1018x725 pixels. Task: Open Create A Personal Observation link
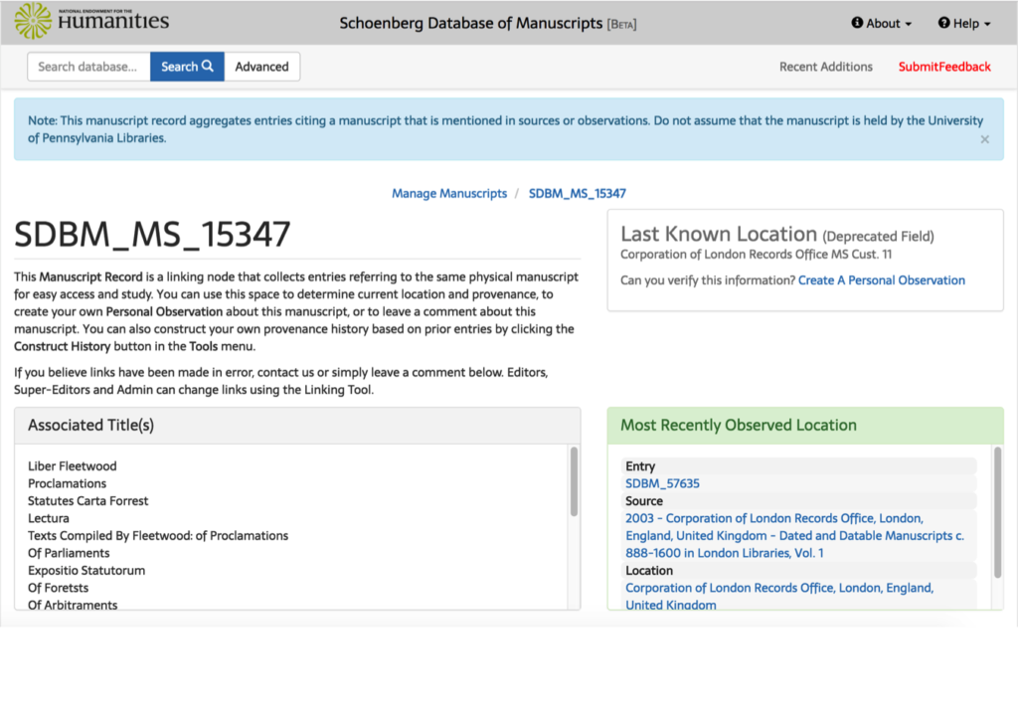tap(881, 280)
